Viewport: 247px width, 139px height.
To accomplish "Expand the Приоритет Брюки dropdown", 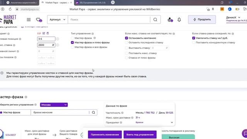I will (172, 122).
